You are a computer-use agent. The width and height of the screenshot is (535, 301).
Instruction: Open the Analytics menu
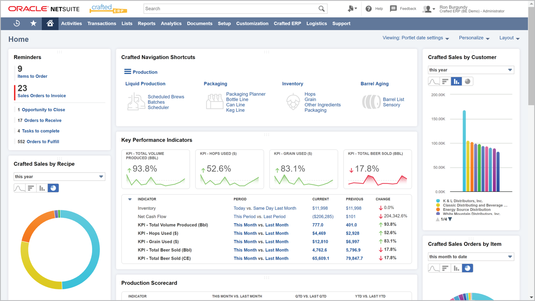[171, 23]
